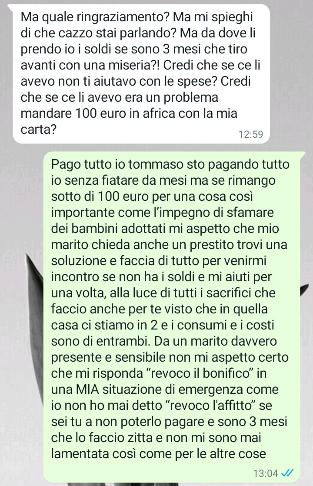Tap the words "avanti con una miseria?!"
The width and height of the screenshot is (313, 486).
pyautogui.click(x=90, y=65)
